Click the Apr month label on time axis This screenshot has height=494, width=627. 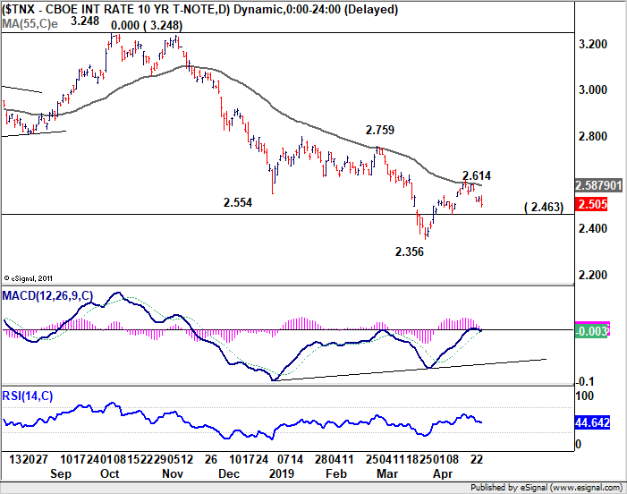point(443,473)
